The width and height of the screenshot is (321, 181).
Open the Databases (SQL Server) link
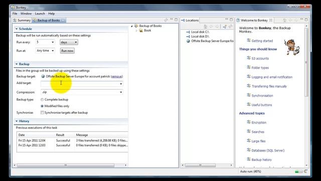(x=268, y=150)
